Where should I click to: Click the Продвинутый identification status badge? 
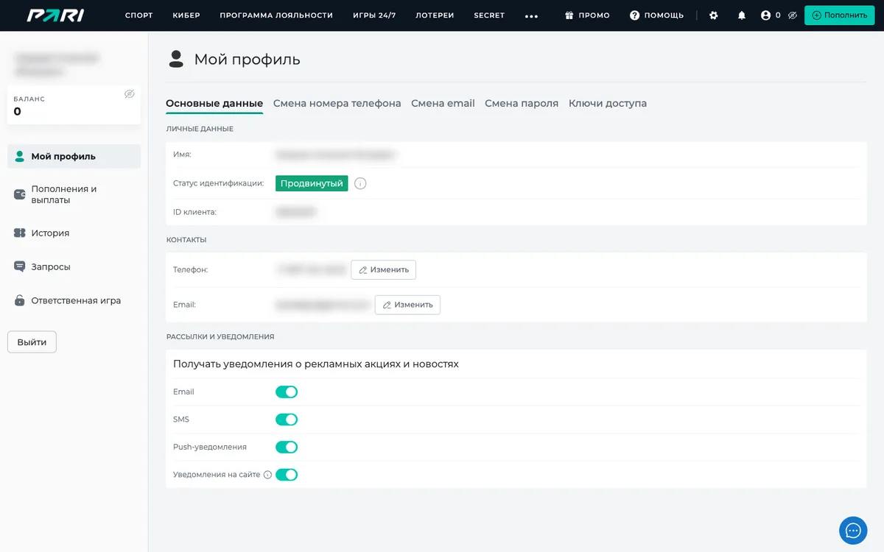tap(312, 183)
